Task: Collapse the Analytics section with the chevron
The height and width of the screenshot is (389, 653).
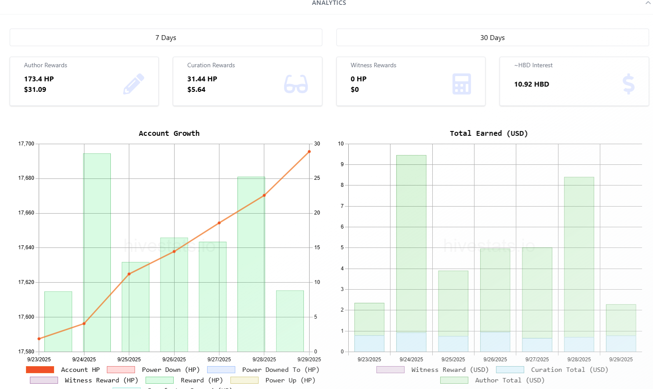Action: [648, 3]
